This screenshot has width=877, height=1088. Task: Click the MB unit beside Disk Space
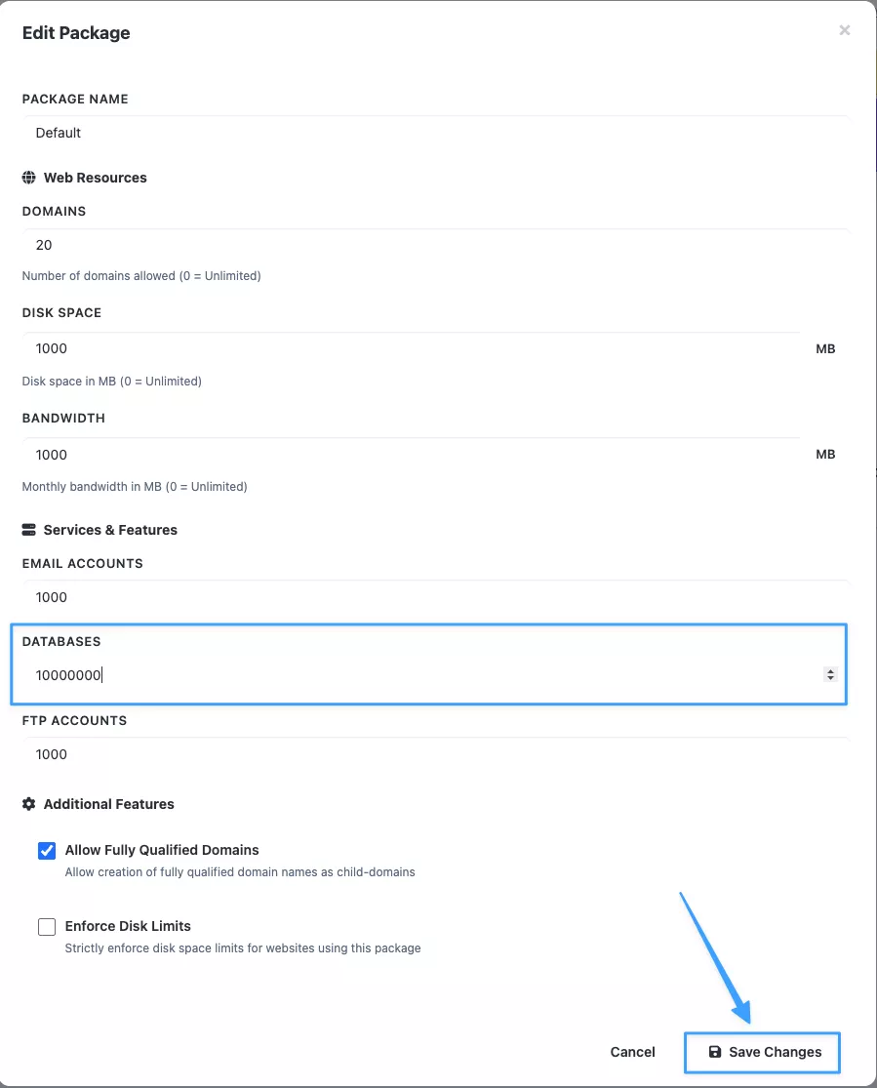coord(825,348)
